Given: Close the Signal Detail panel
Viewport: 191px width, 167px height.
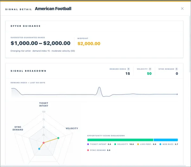Looking at the screenshot, I should coord(182,9).
